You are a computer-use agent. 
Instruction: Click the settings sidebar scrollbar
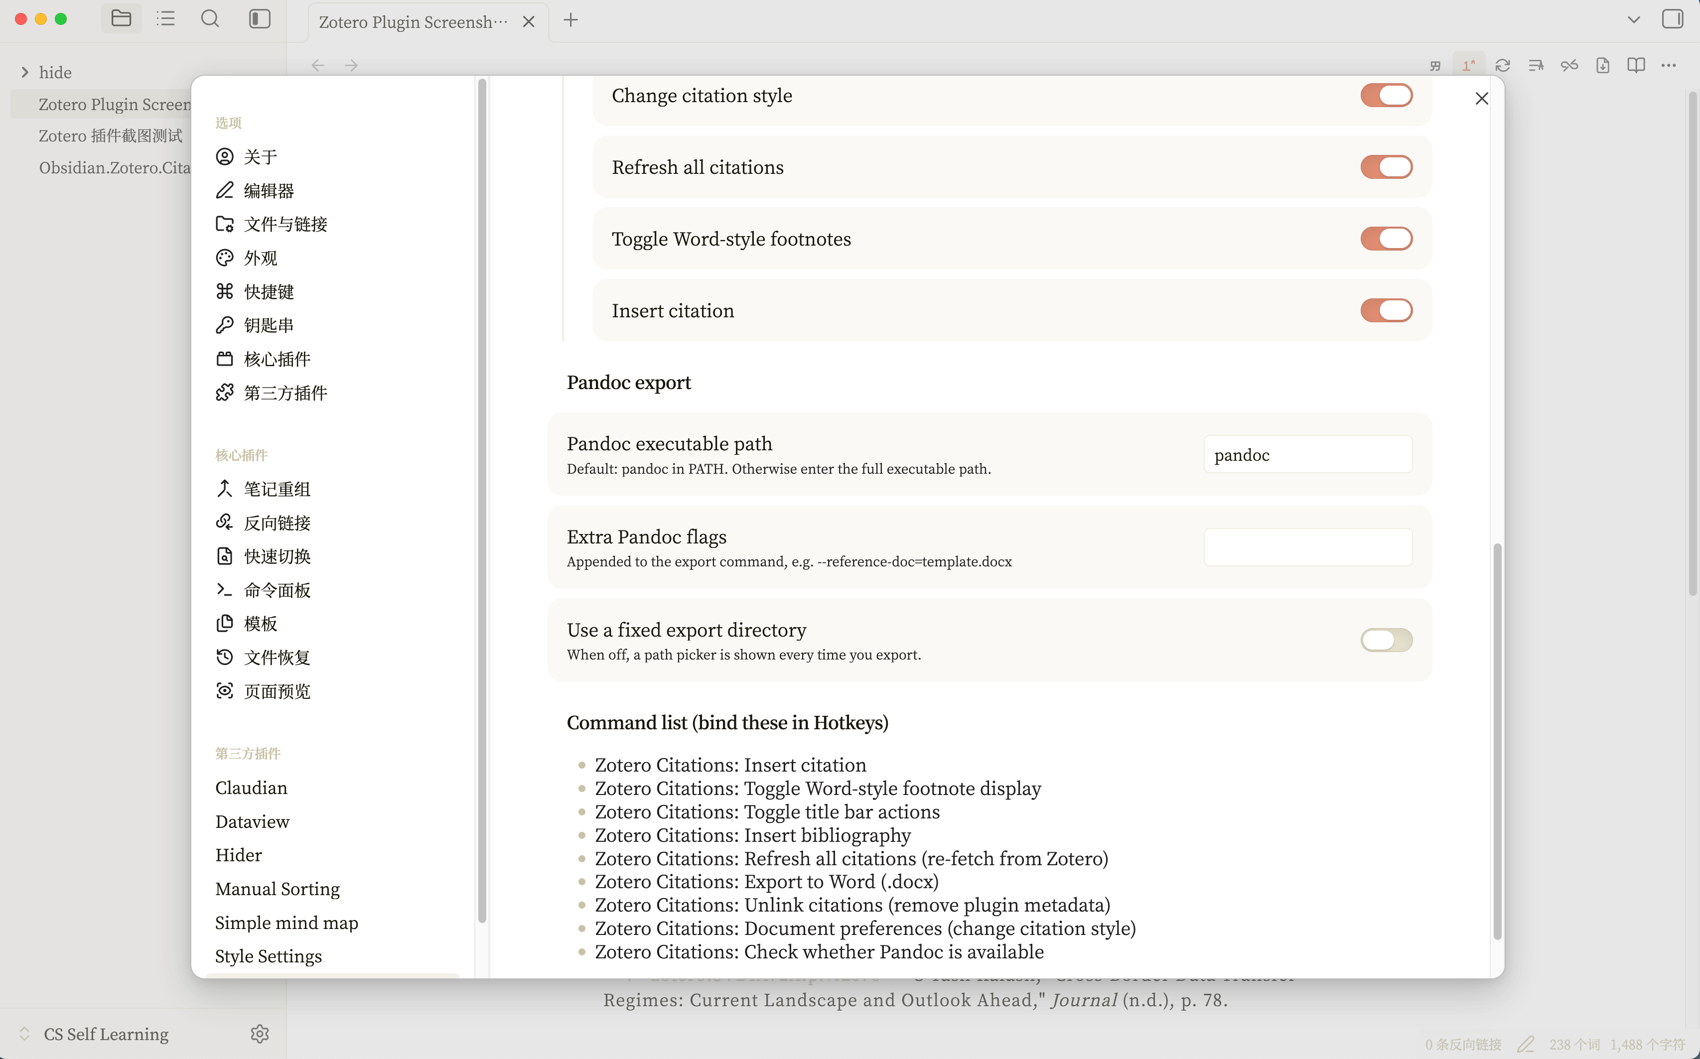click(x=482, y=501)
